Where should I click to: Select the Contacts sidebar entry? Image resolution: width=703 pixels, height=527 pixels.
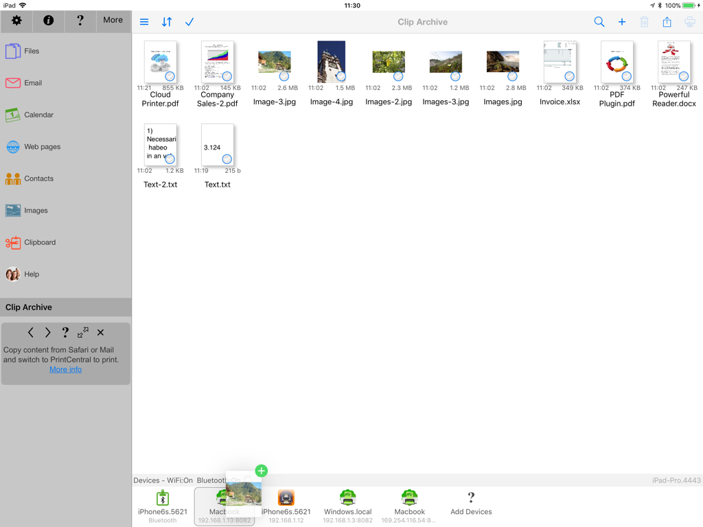click(38, 178)
